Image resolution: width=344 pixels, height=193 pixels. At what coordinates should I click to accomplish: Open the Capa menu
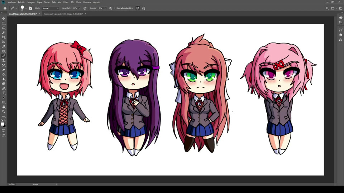tap(39, 2)
